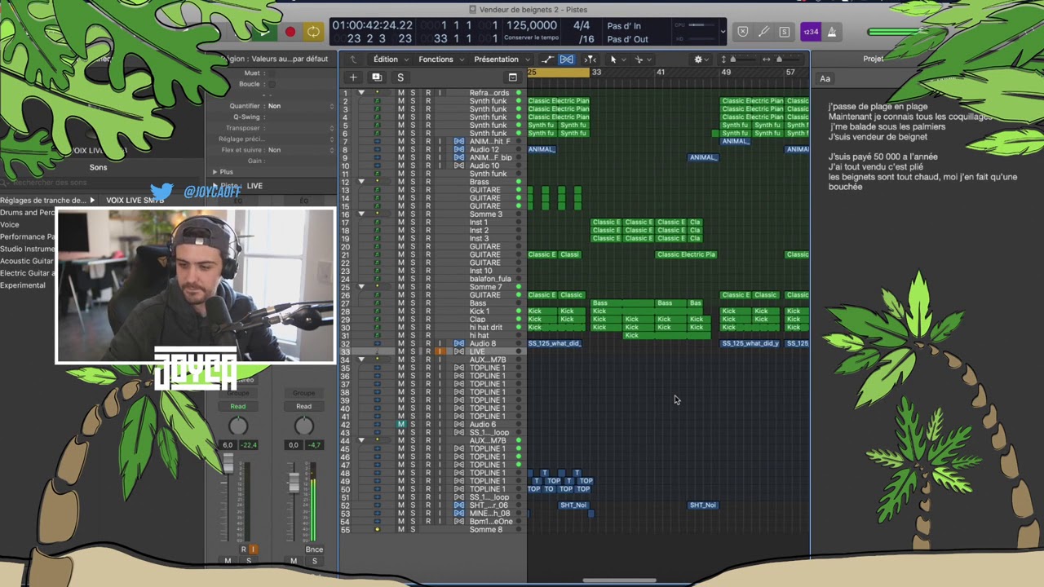Open the Projet notes tab
Image resolution: width=1044 pixels, height=587 pixels.
pyautogui.click(x=873, y=59)
